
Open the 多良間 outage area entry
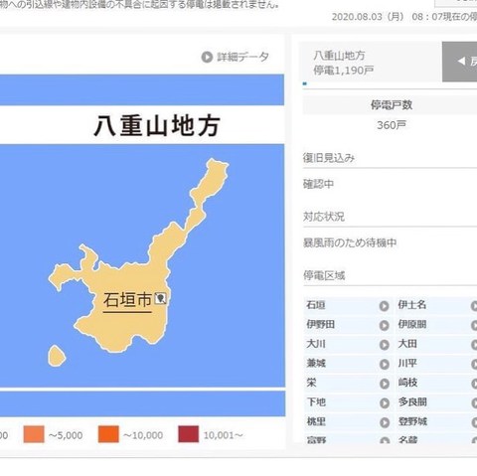tap(412, 402)
